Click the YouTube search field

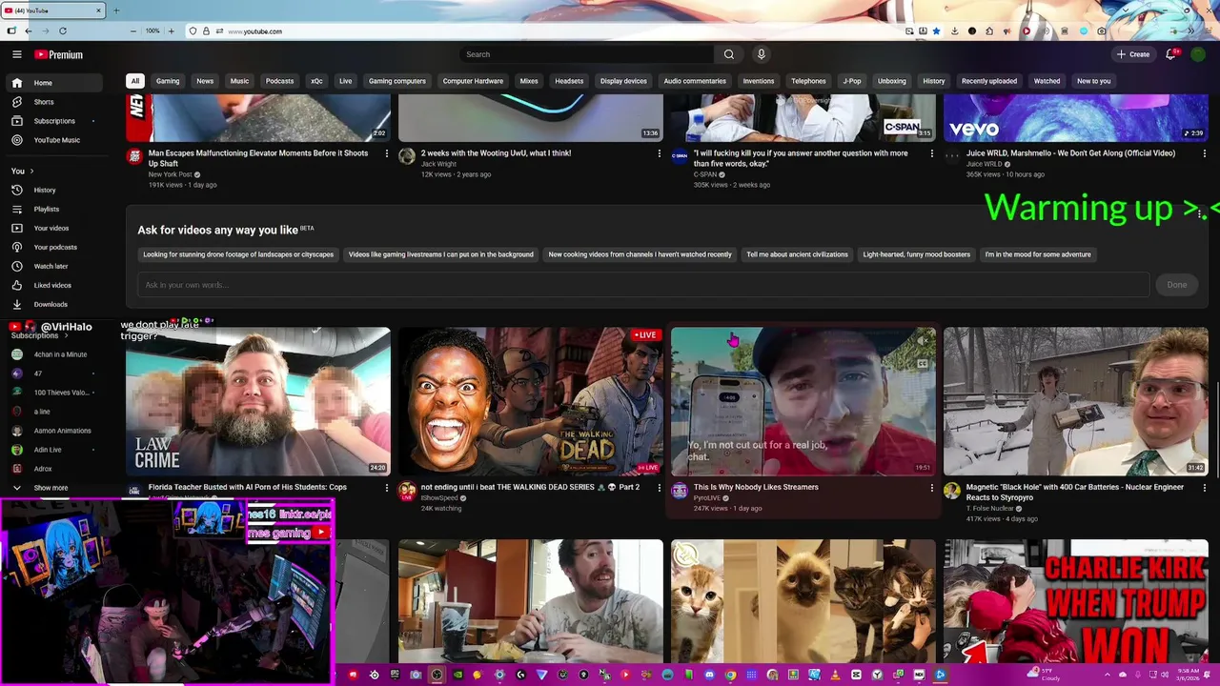click(586, 54)
